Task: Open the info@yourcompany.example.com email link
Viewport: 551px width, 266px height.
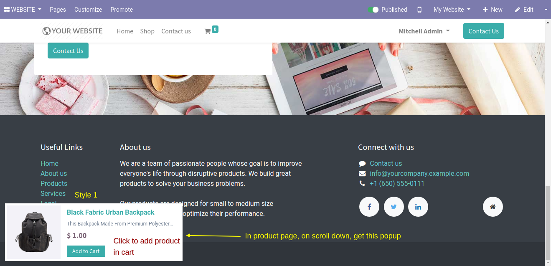Action: [419, 173]
